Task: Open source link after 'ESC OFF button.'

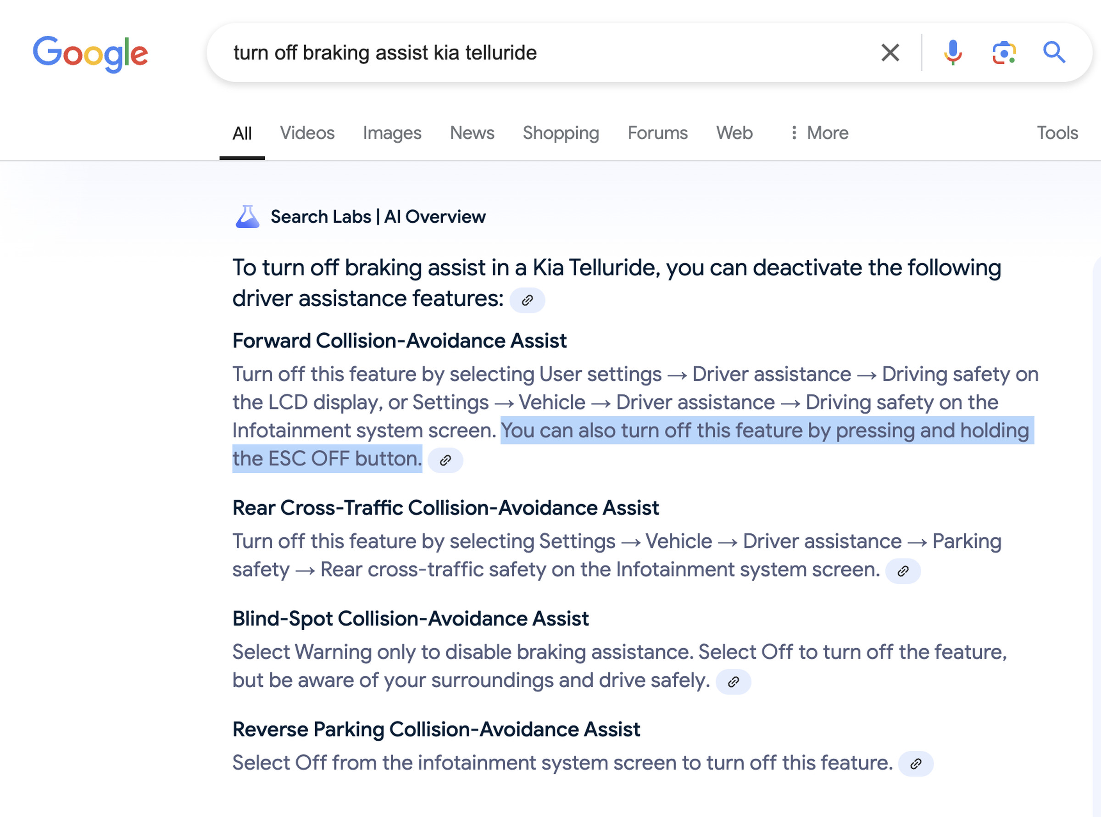Action: pos(445,460)
